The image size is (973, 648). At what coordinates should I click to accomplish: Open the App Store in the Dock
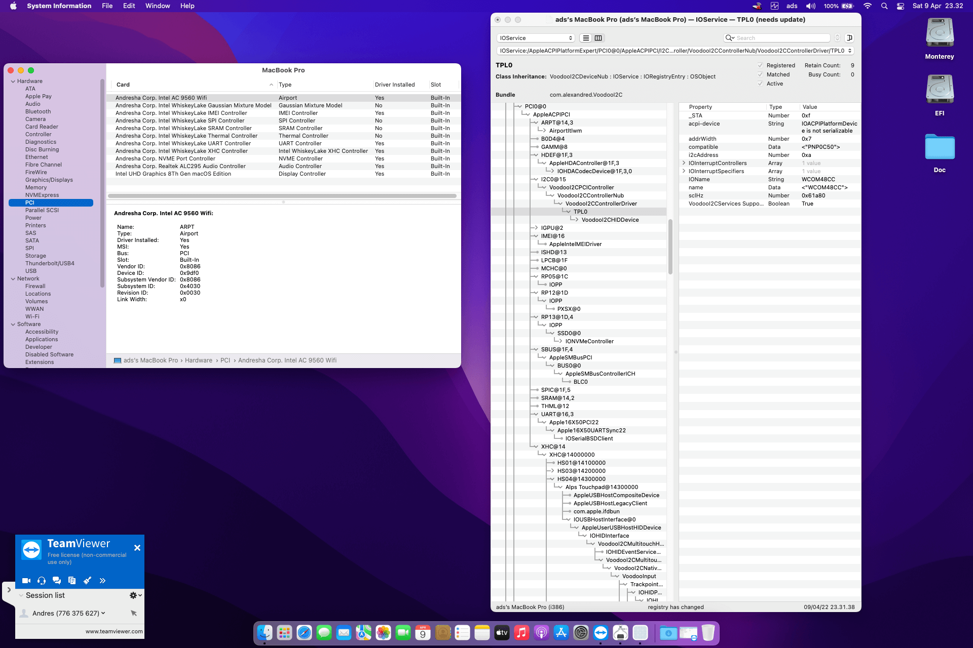tap(561, 632)
